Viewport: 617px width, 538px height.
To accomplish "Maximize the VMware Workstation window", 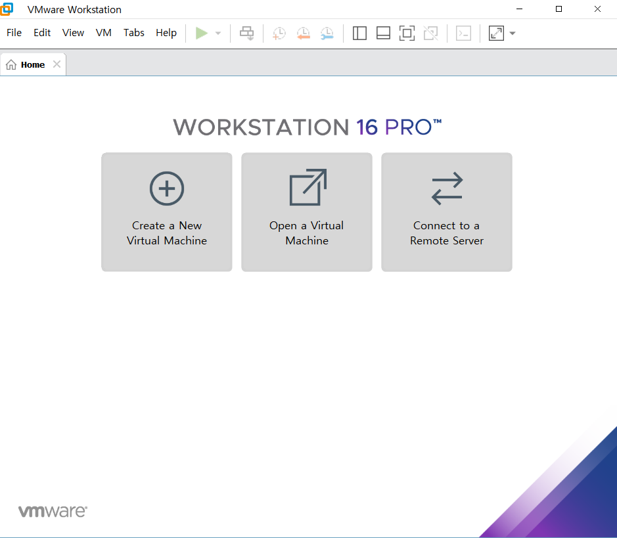I will pos(559,9).
